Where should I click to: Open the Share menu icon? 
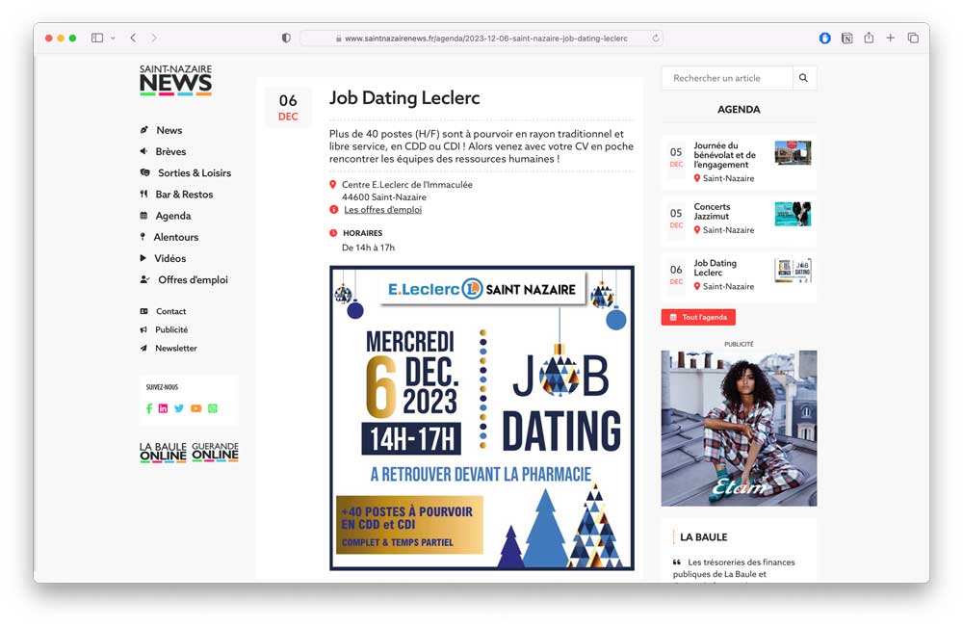click(869, 39)
